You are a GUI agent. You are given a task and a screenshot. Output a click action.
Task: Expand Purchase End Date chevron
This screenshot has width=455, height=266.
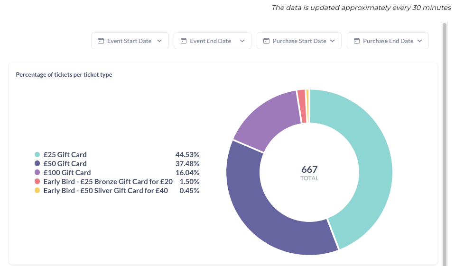419,41
